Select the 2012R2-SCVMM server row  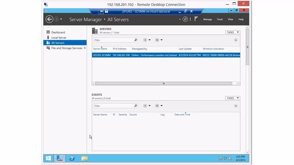click(166, 55)
